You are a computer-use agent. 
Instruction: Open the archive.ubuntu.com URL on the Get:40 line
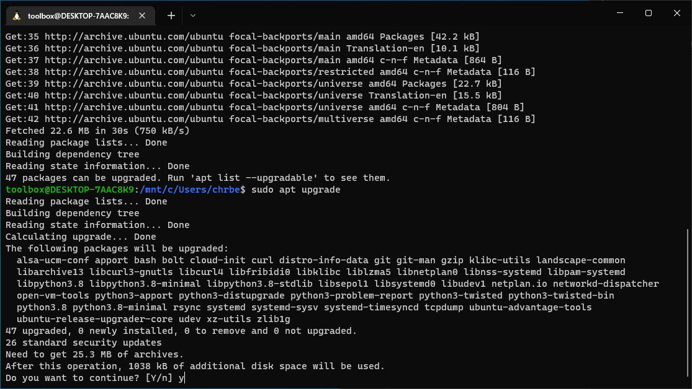click(134, 95)
